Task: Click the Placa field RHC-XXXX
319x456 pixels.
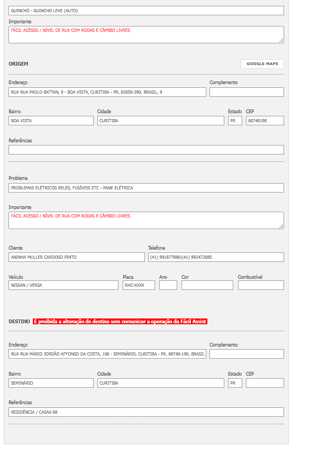Action: tap(139, 285)
